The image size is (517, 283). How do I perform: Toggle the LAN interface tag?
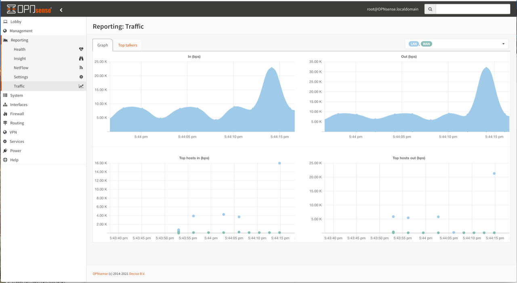[414, 44]
